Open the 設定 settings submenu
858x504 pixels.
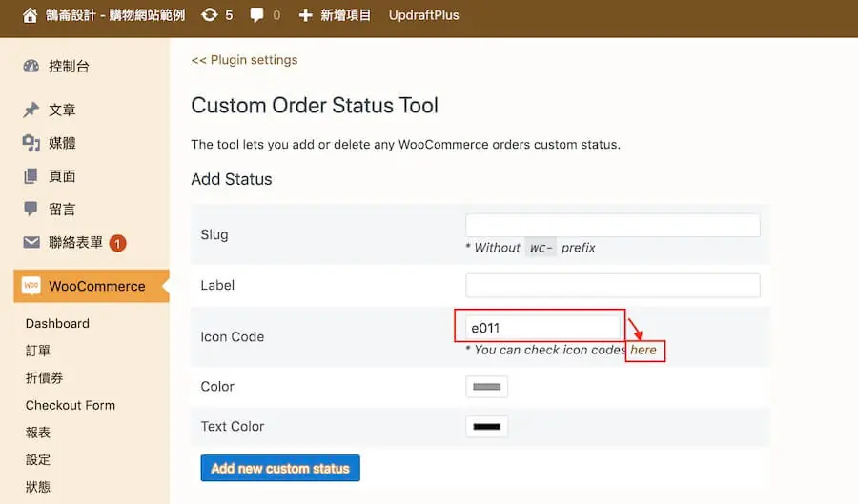pyautogui.click(x=38, y=460)
